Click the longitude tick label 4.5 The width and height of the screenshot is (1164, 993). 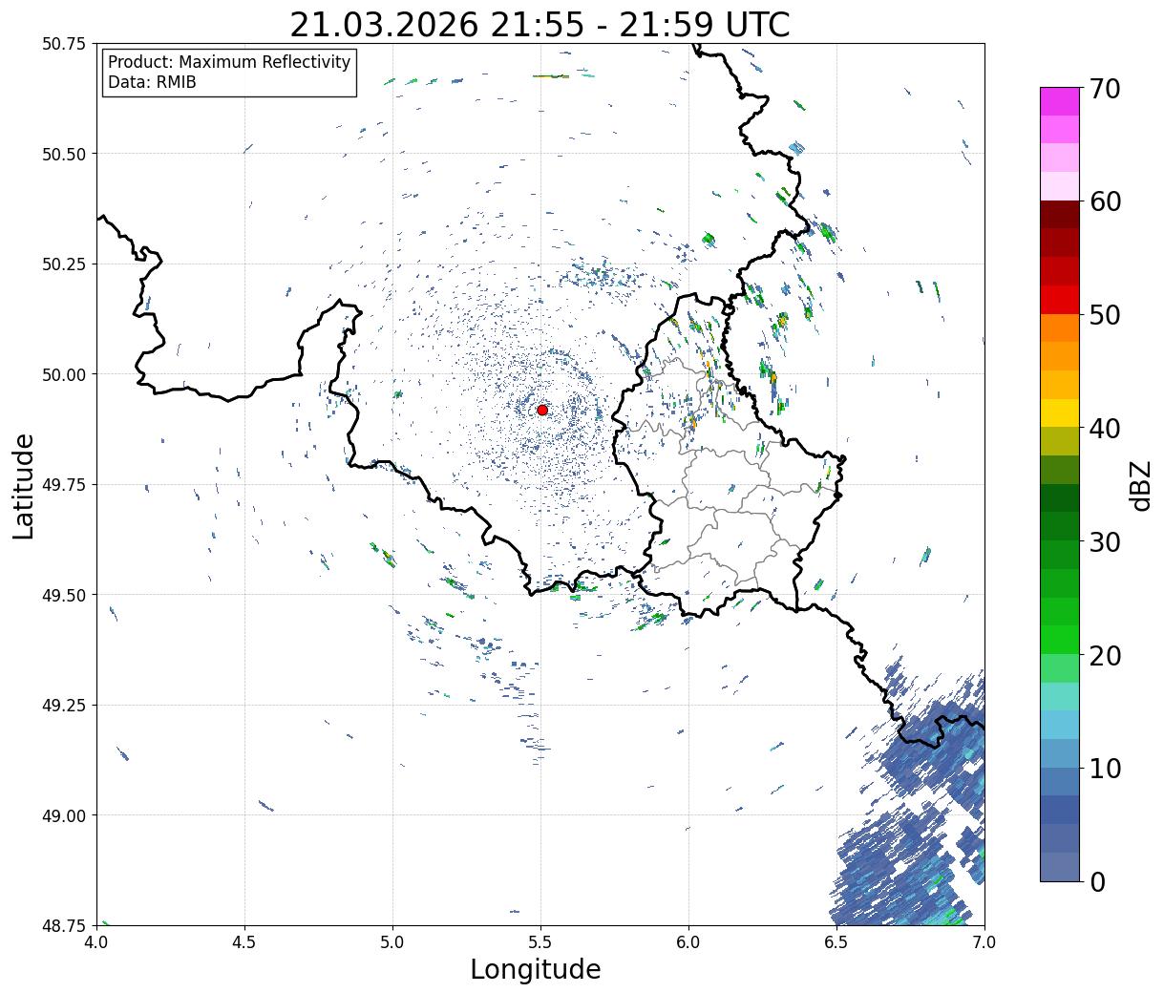click(x=244, y=942)
